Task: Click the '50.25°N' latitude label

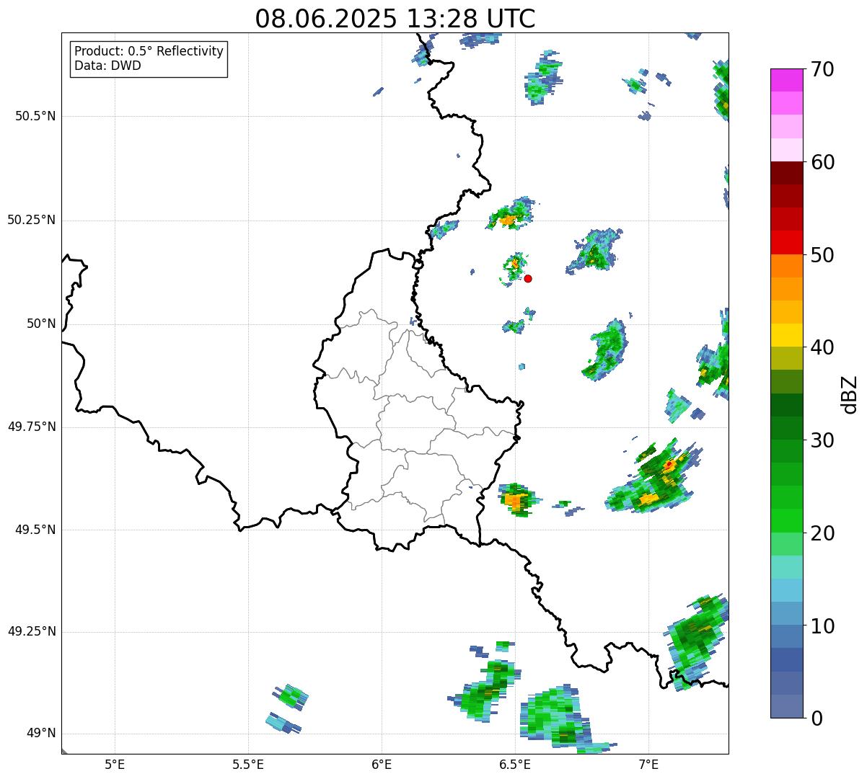Action: pyautogui.click(x=32, y=220)
